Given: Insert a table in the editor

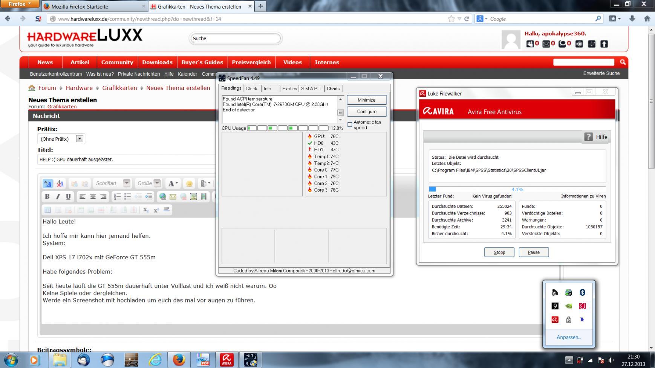Looking at the screenshot, I should coord(47,210).
